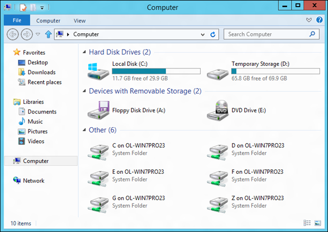Screen dimensions: 328x232
Task: Select the Floppy Disk Drive (A:) icon
Action: (x=98, y=110)
